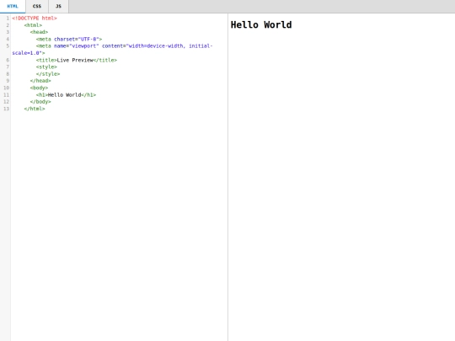The image size is (455, 341).
Task: Click the opening <head> tag line
Action: (39, 32)
